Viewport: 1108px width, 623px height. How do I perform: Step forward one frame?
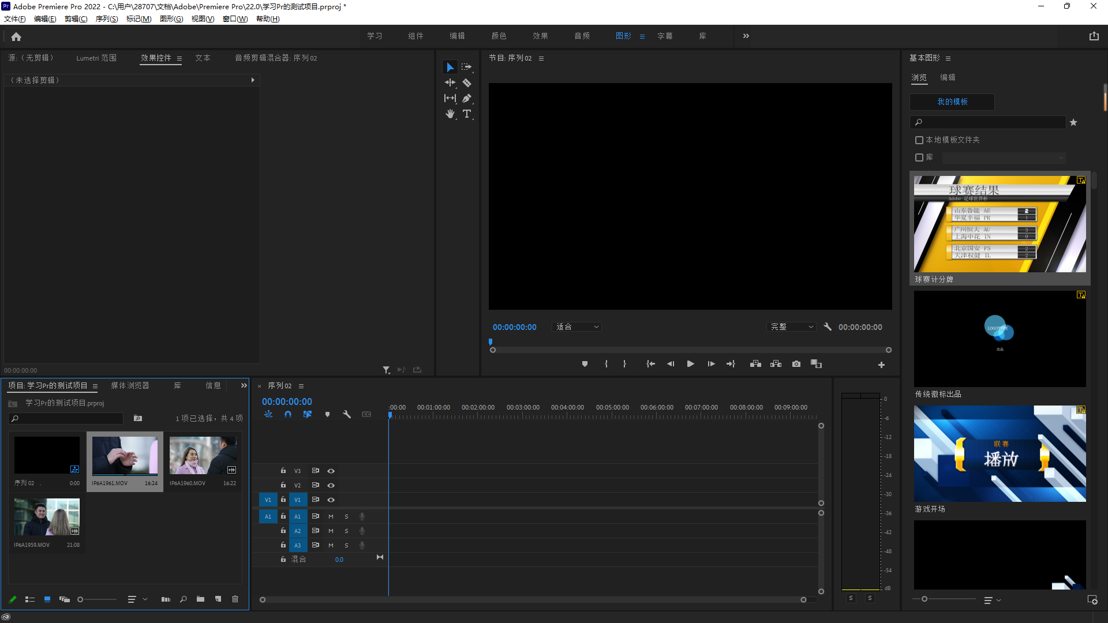click(x=711, y=364)
